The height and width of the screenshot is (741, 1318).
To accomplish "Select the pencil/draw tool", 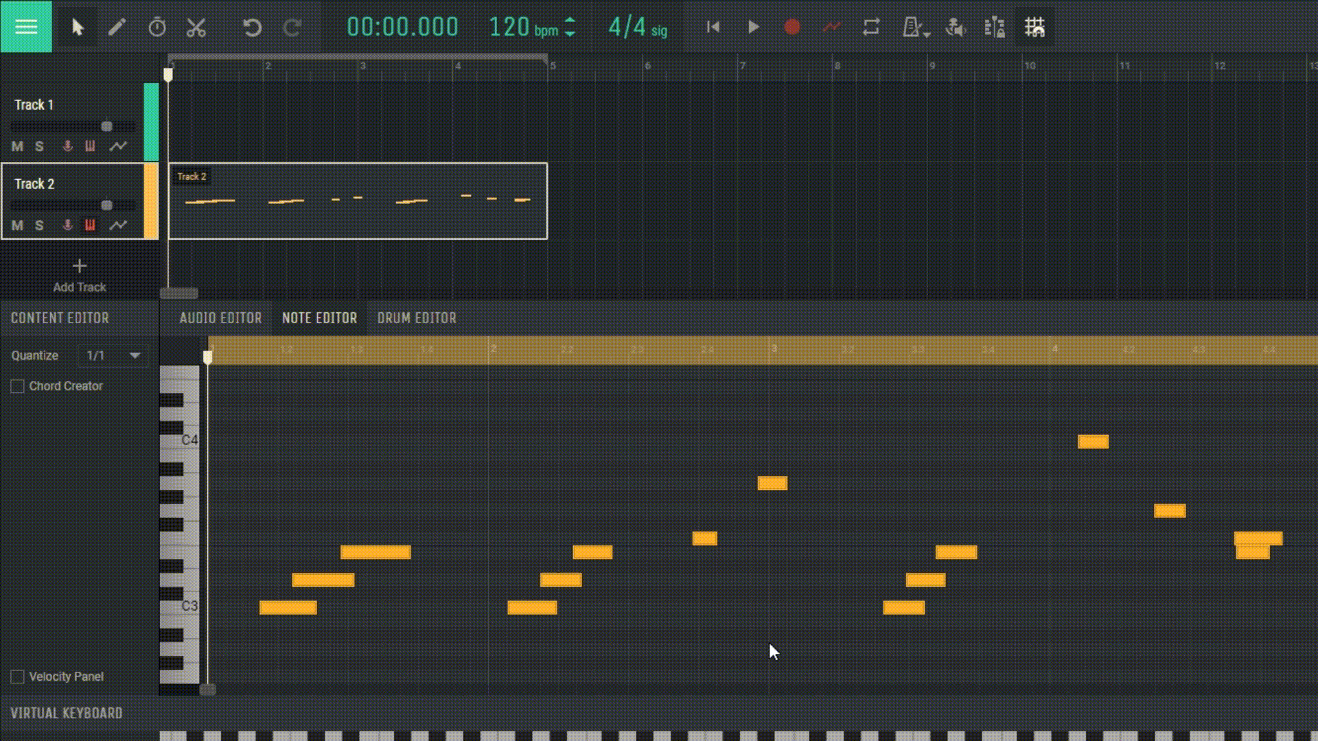I will pos(117,27).
